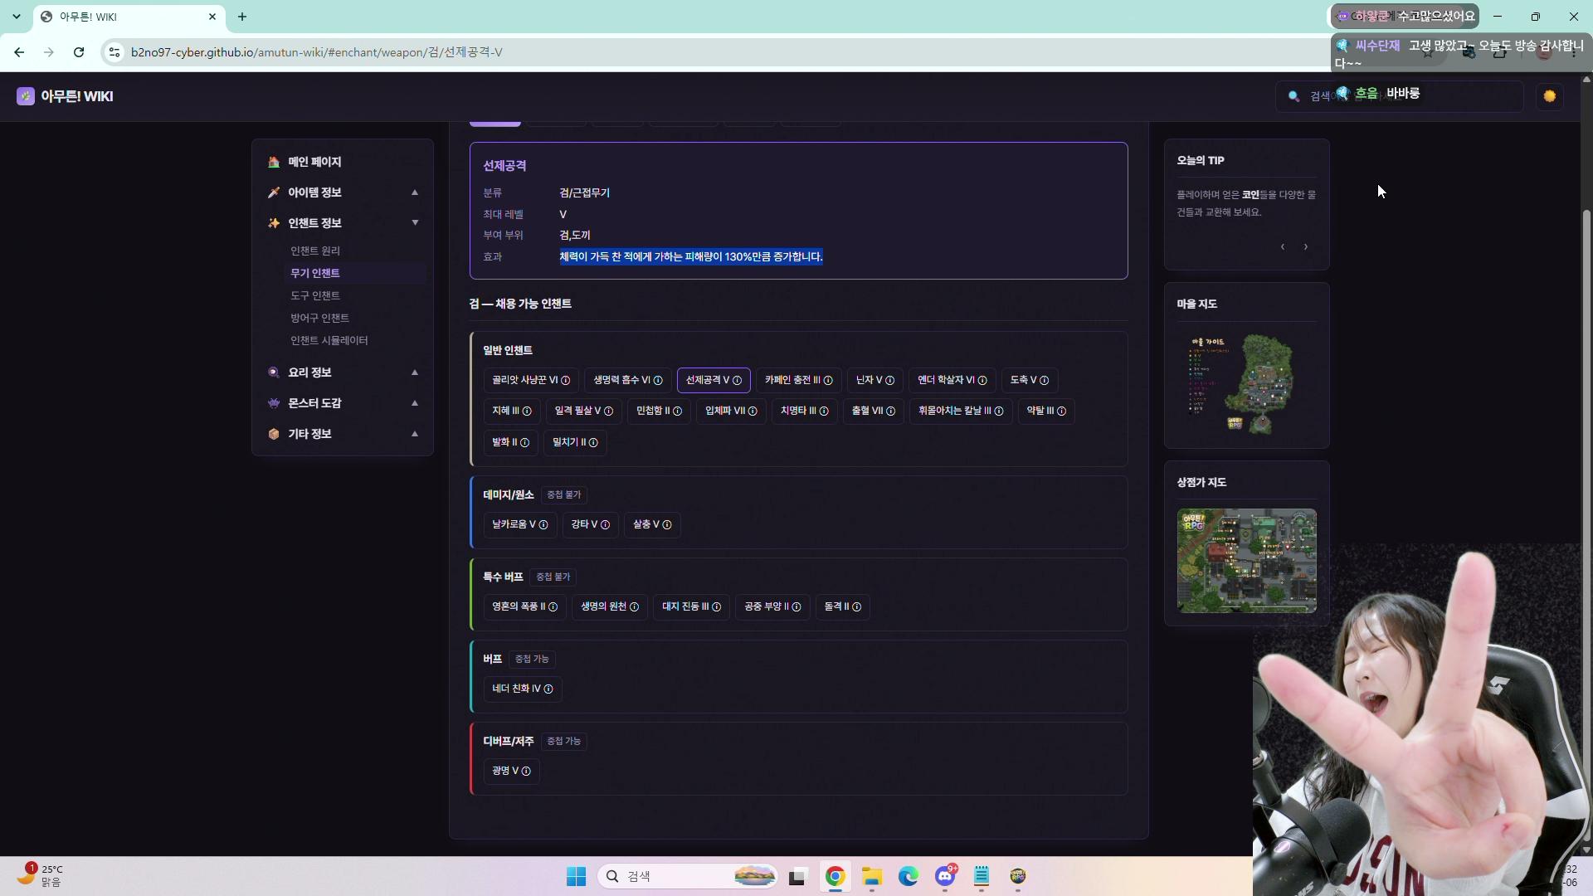Open the 상점가 지도 map thumbnail
This screenshot has height=896, width=1593.
click(1246, 561)
